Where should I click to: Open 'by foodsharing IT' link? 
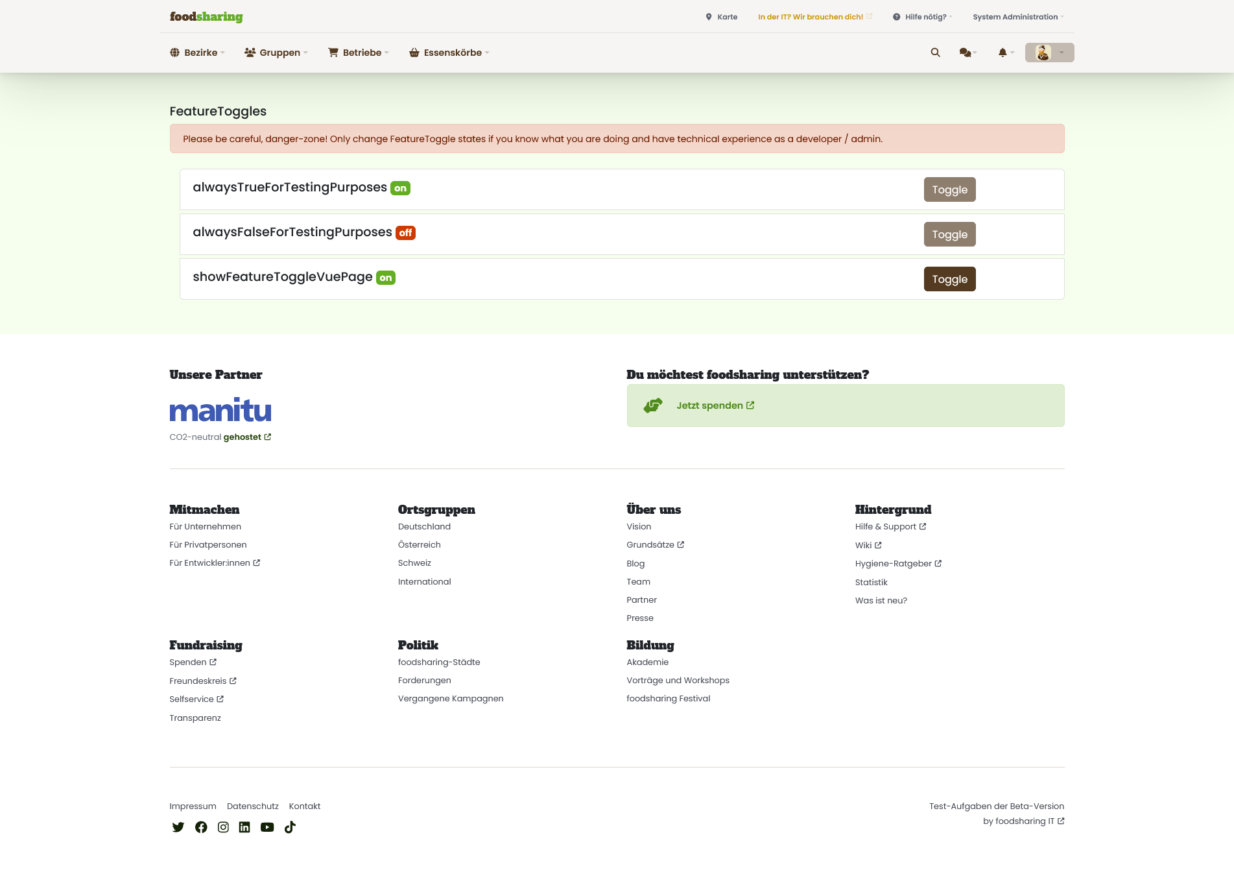1023,821
